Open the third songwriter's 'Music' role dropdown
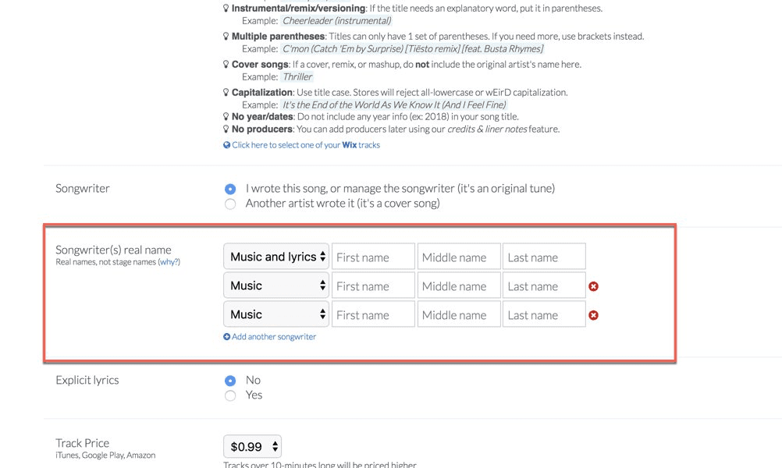The image size is (782, 468). point(276,314)
